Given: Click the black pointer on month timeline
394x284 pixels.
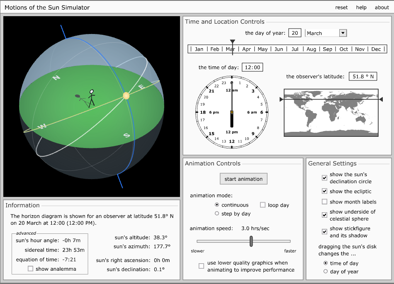Looking at the screenshot, I should [232, 41].
